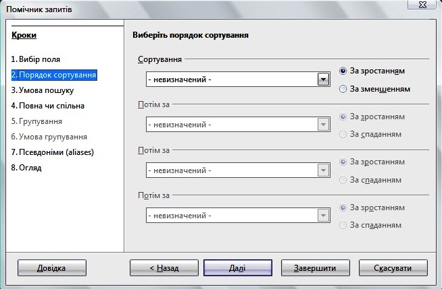Select step 2 Порядок сортування
This screenshot has height=289, width=442.
tap(54, 75)
